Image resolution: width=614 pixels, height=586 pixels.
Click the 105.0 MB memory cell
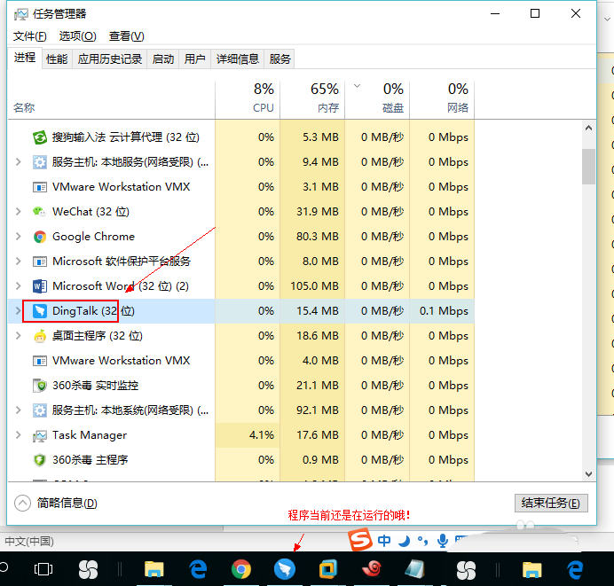coord(314,286)
